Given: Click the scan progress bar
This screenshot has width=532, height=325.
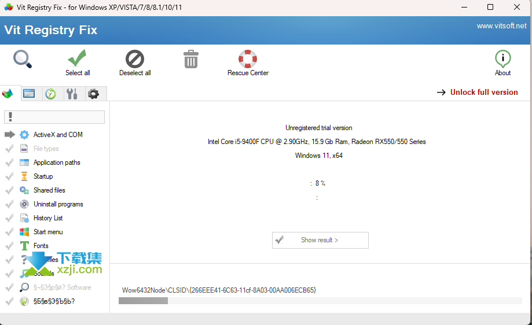Looking at the screenshot, I should coord(320,301).
